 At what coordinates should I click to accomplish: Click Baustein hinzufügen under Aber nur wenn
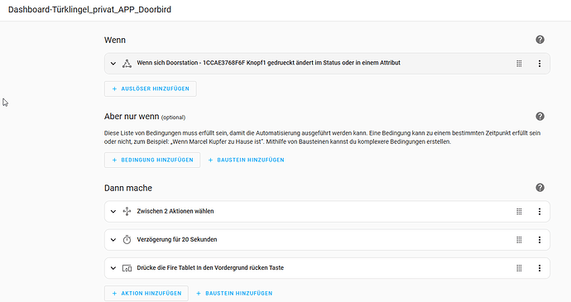[x=246, y=160]
